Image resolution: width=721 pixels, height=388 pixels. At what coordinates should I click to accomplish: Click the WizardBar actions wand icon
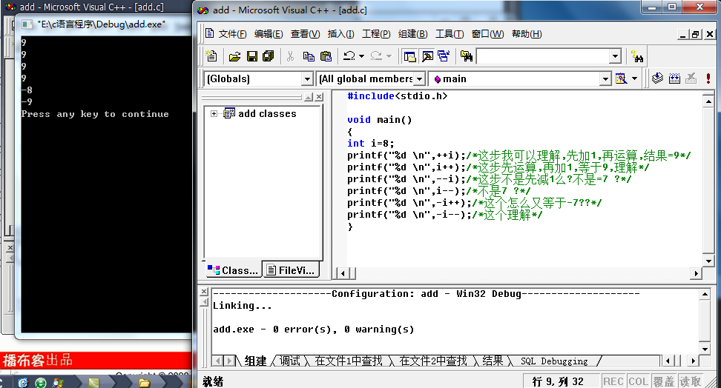point(621,78)
